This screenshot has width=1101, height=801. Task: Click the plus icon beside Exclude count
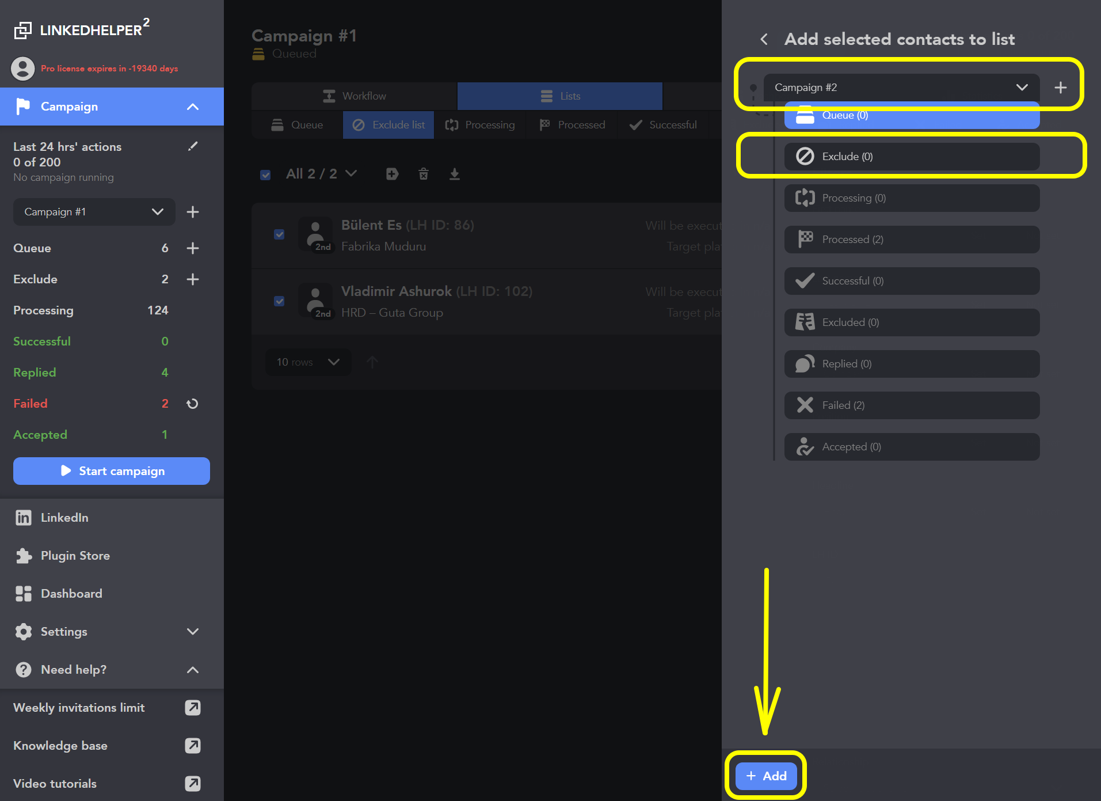click(193, 279)
